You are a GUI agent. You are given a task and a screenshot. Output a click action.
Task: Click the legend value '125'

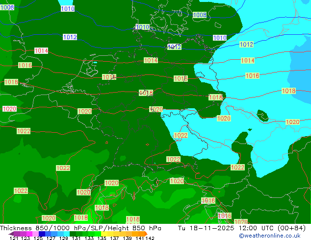(38, 238)
